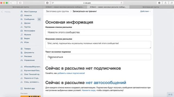
Task: Open the last 'Заготовка для группы' tab
Action: 151,7
